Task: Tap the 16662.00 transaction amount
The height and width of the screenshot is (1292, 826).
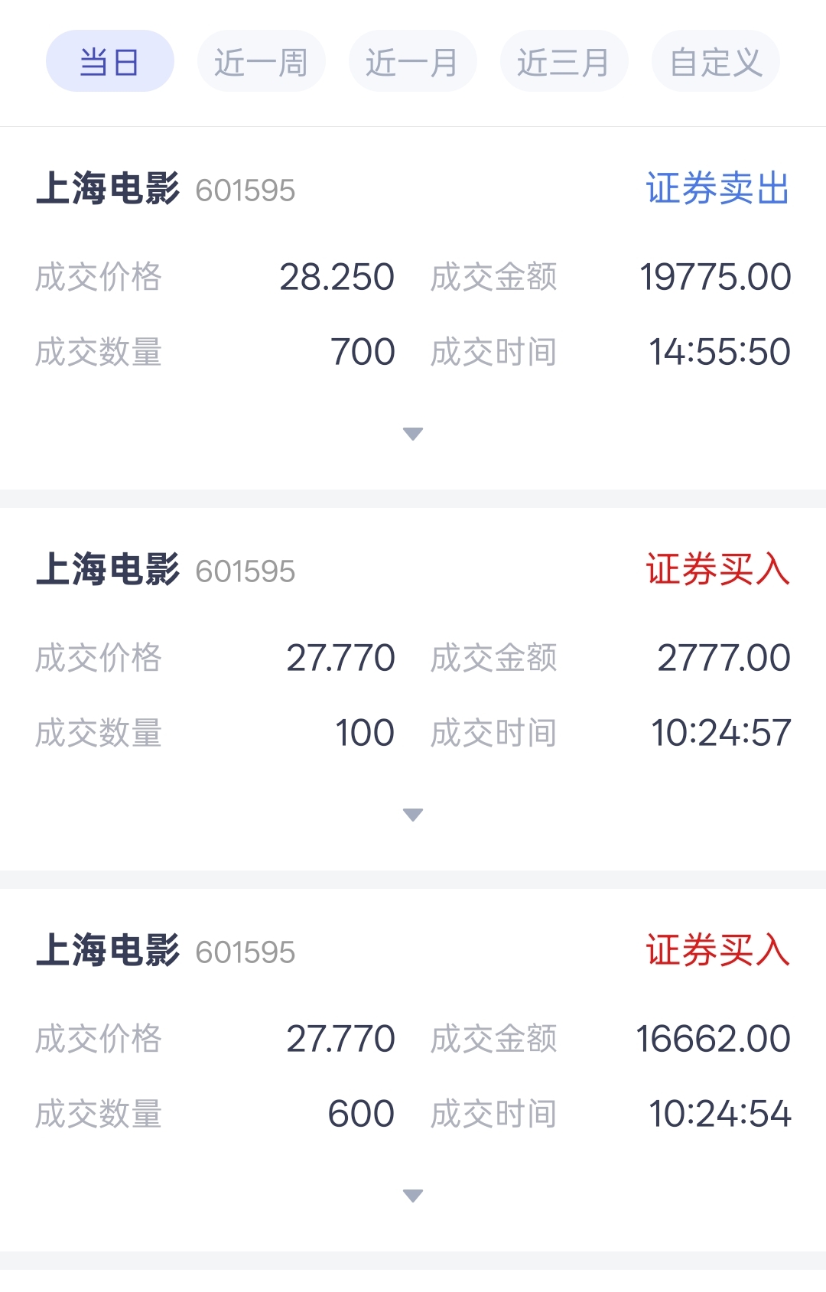Action: pos(714,1039)
